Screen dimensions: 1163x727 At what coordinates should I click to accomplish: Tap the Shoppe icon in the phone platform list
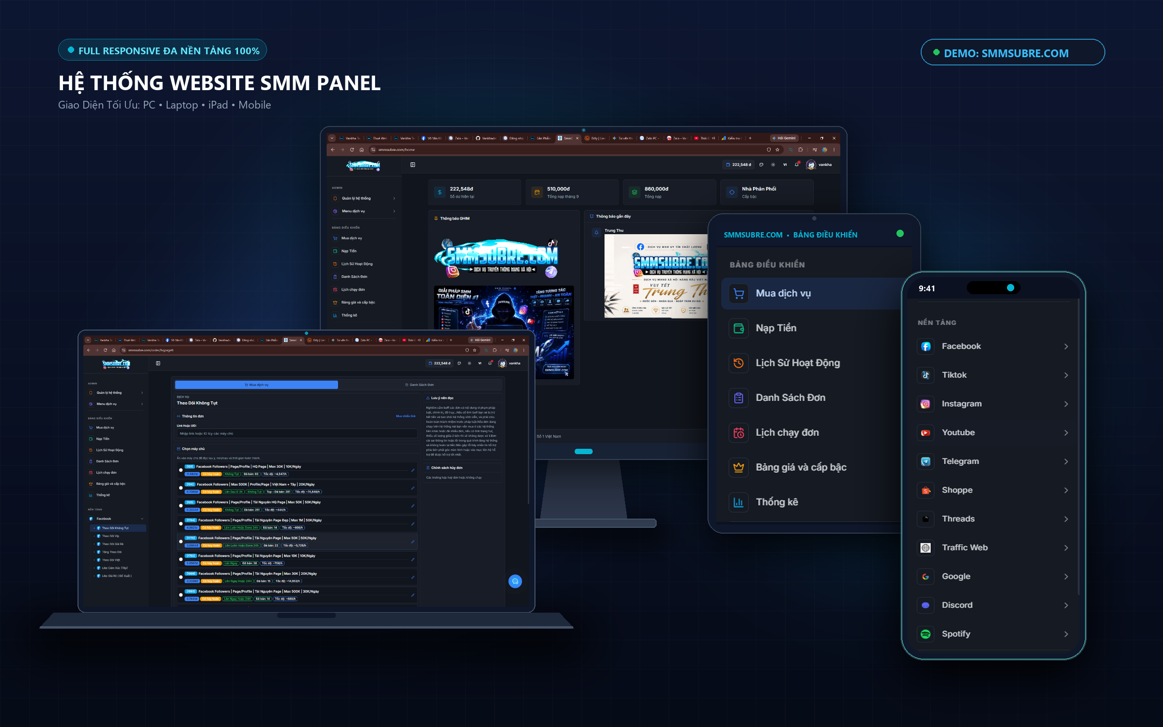(x=926, y=490)
